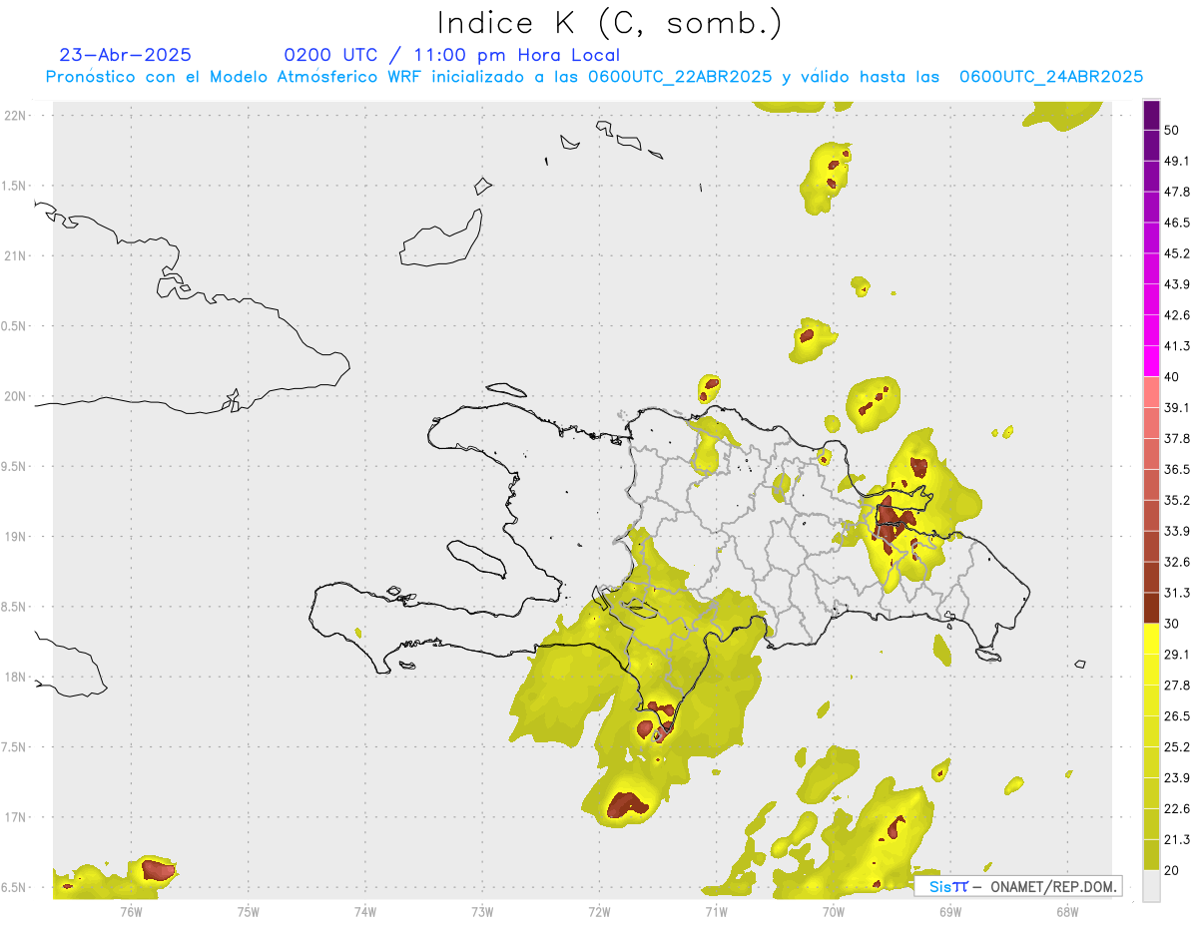Click the colorbar value 21.3

click(1177, 840)
